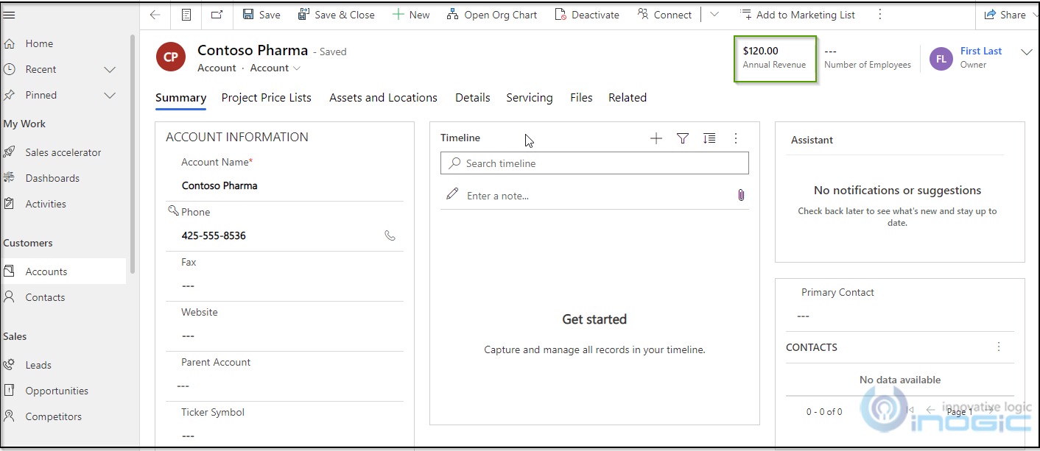Open command bar overflow menu
1040x451 pixels.
tap(879, 15)
